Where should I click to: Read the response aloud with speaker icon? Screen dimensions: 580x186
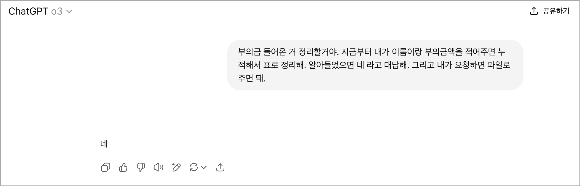pos(159,167)
